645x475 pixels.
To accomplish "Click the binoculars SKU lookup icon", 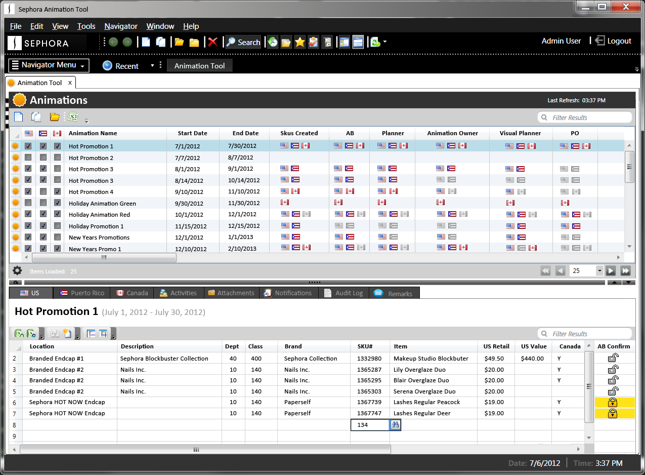I will pos(395,425).
